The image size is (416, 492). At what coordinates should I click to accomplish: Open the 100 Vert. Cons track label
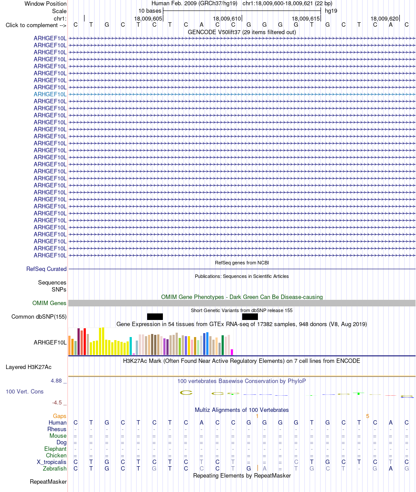tap(25, 392)
